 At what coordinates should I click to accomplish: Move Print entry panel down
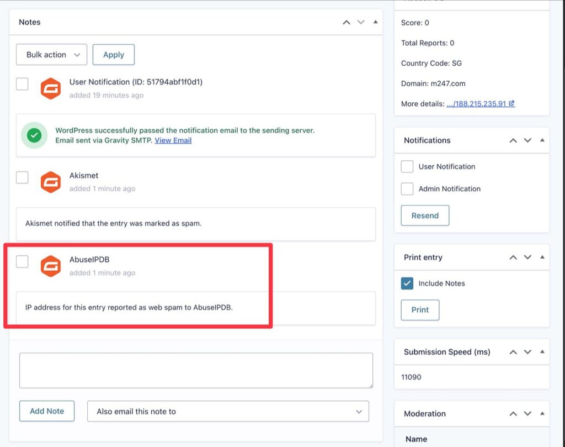[527, 257]
